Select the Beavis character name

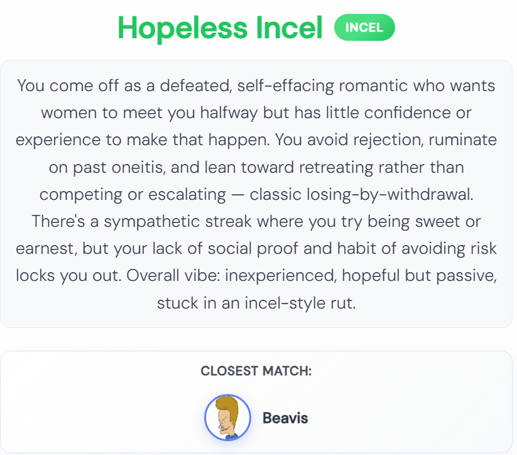[x=285, y=417]
